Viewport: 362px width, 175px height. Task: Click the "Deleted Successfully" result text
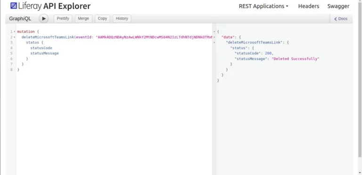pyautogui.click(x=296, y=59)
